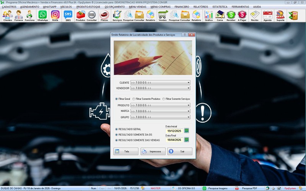The width and height of the screenshot is (306, 191).
Task: Open the WhatsApp toolbar icon
Action: coord(42,15)
